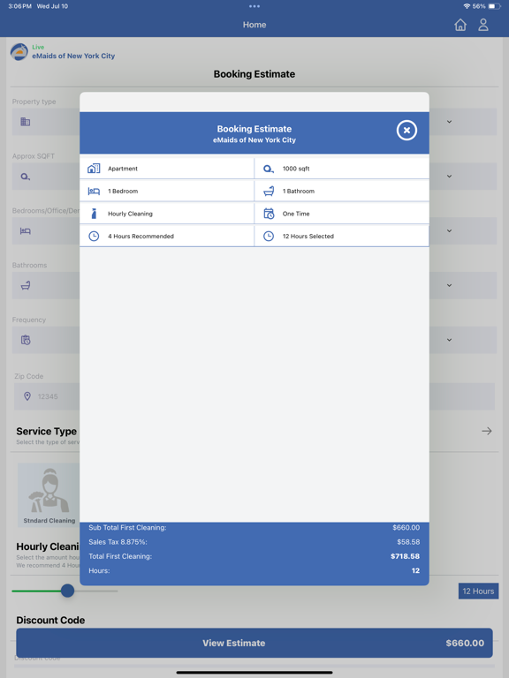Screen dimensions: 509x678
Task: Click the hourly cleaning slider handle
Action: tap(67, 591)
